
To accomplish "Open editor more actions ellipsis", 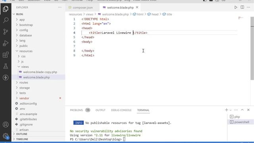I will click(248, 7).
